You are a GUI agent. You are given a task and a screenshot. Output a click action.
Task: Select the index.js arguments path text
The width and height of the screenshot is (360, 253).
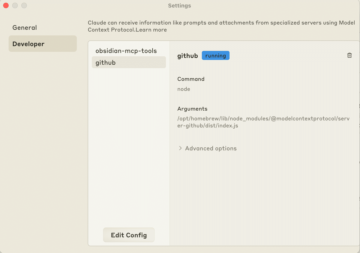click(263, 122)
